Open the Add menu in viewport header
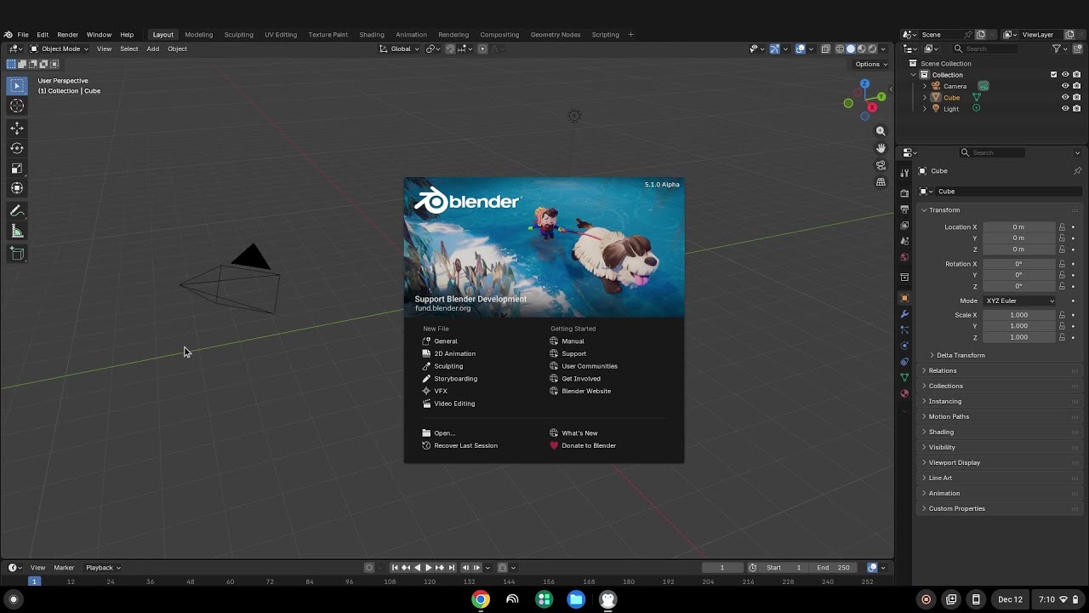Viewport: 1089px width, 613px height. coord(153,49)
